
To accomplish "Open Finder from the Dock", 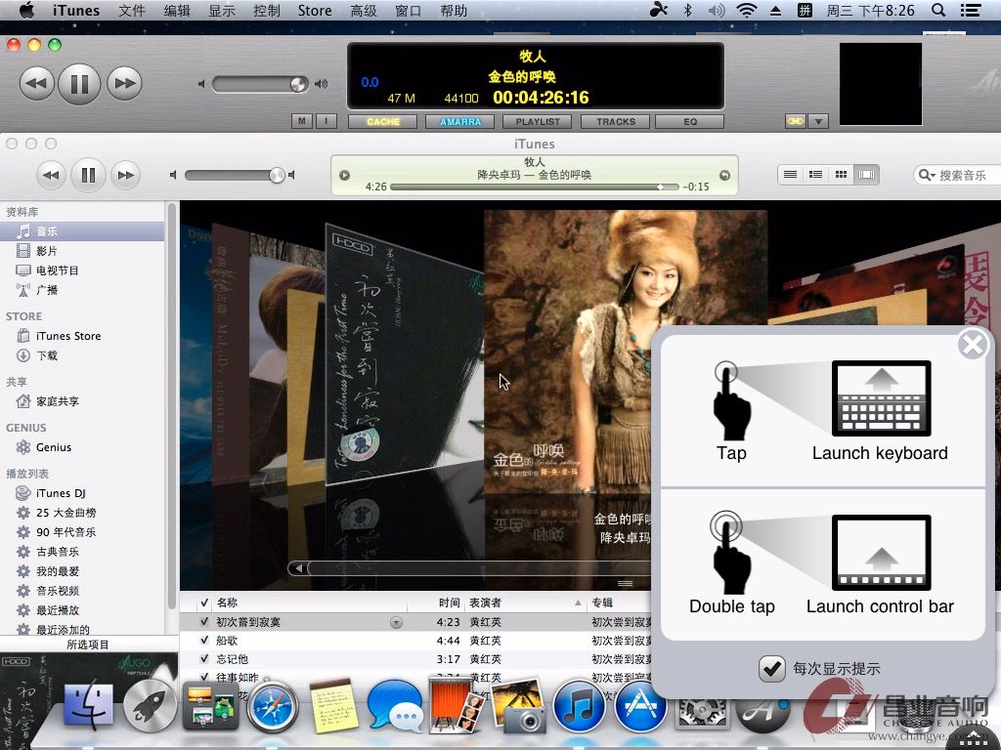I will pos(89,705).
